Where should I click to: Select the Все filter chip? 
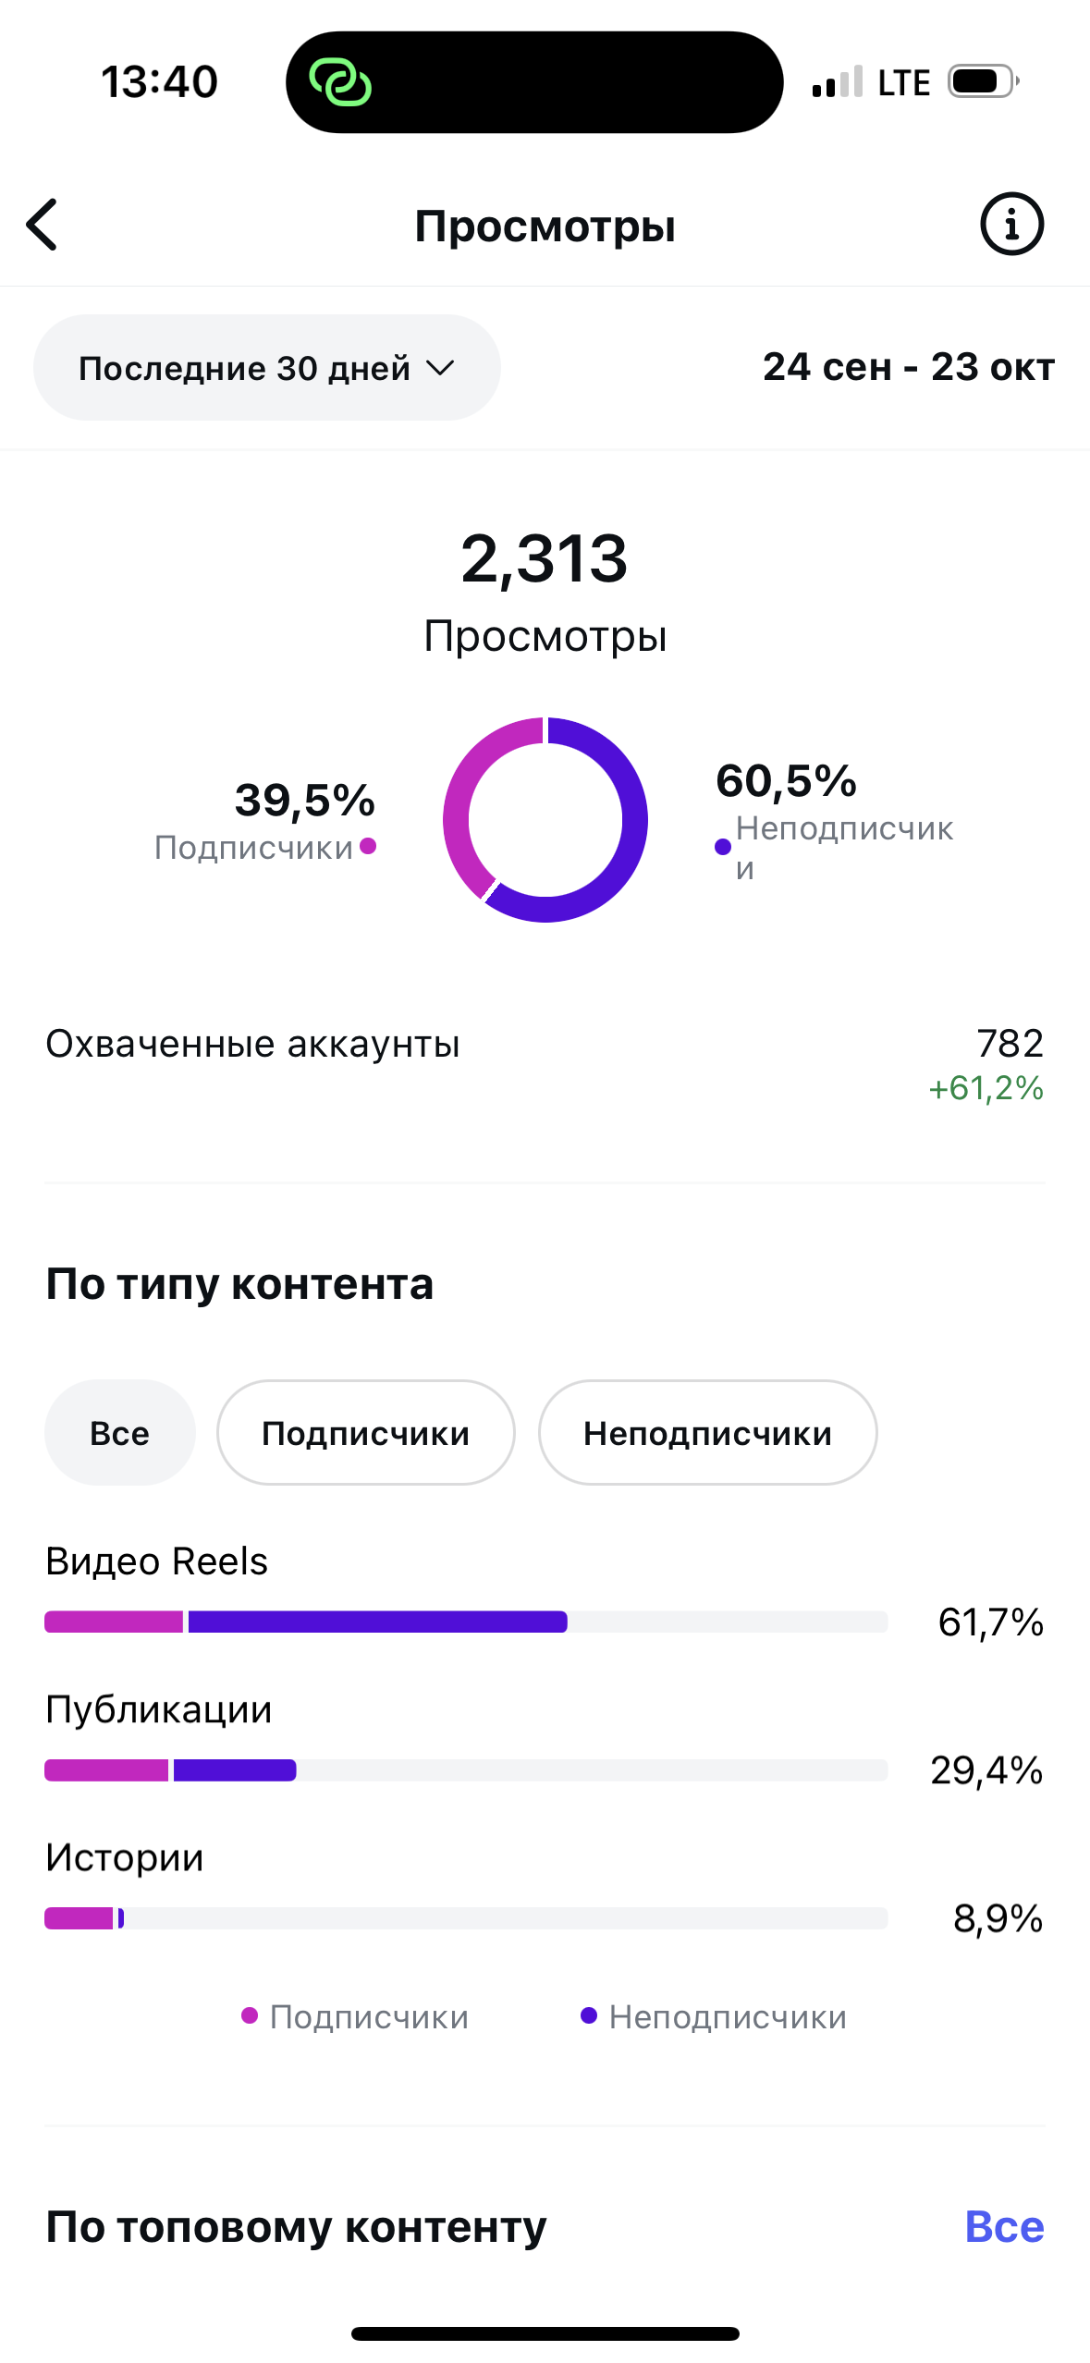tap(120, 1433)
